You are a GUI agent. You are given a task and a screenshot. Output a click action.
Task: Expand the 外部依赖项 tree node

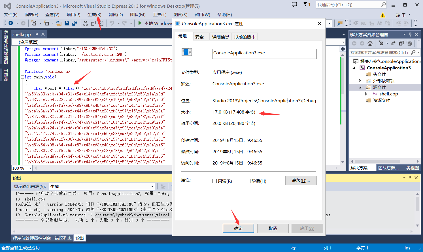coord(360,81)
